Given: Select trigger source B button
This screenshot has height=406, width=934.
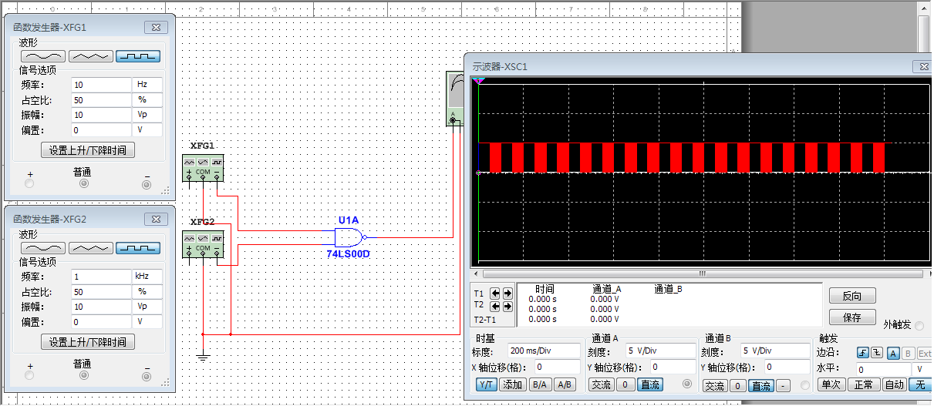Looking at the screenshot, I should point(908,353).
